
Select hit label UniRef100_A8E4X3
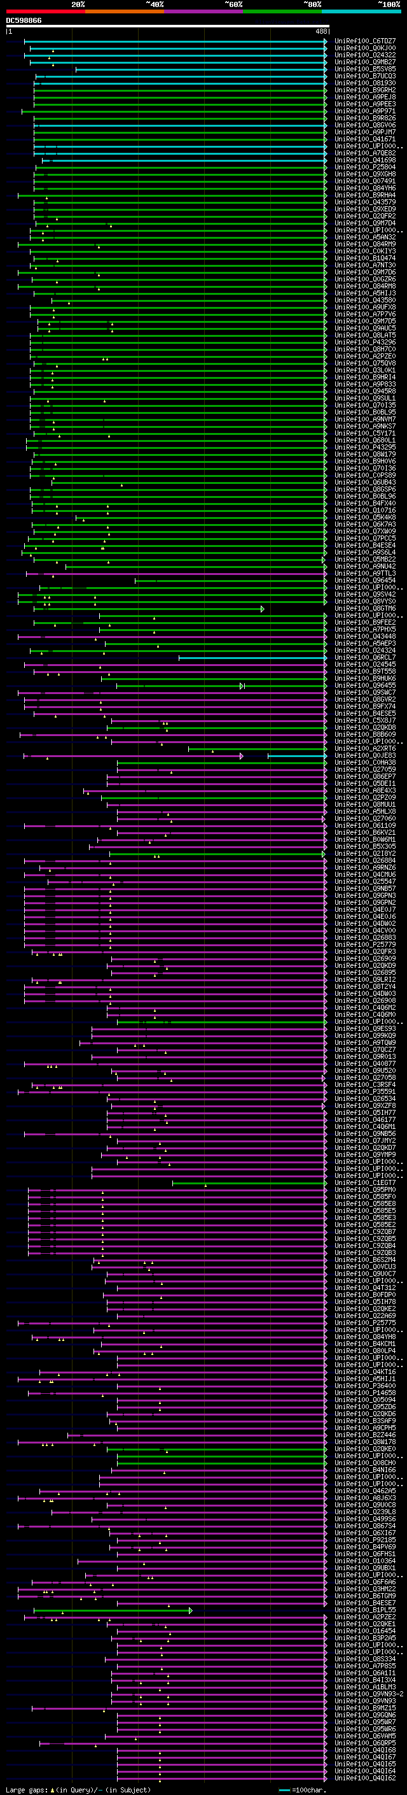coord(365,790)
